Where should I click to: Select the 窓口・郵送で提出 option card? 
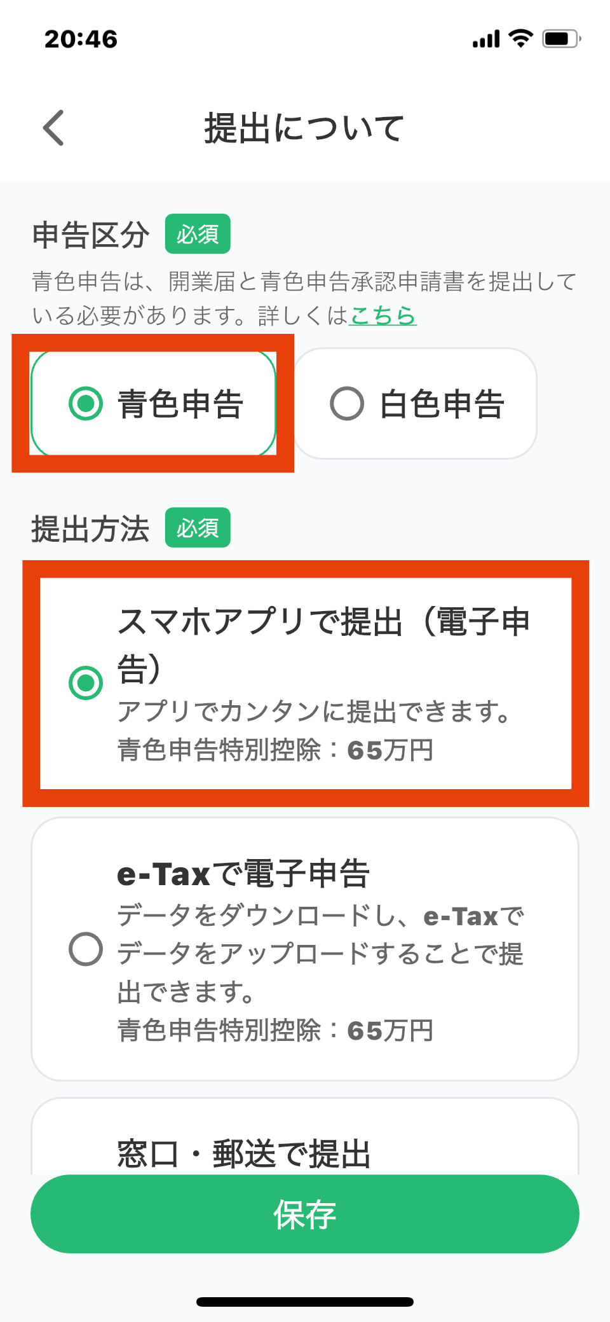click(x=305, y=1145)
